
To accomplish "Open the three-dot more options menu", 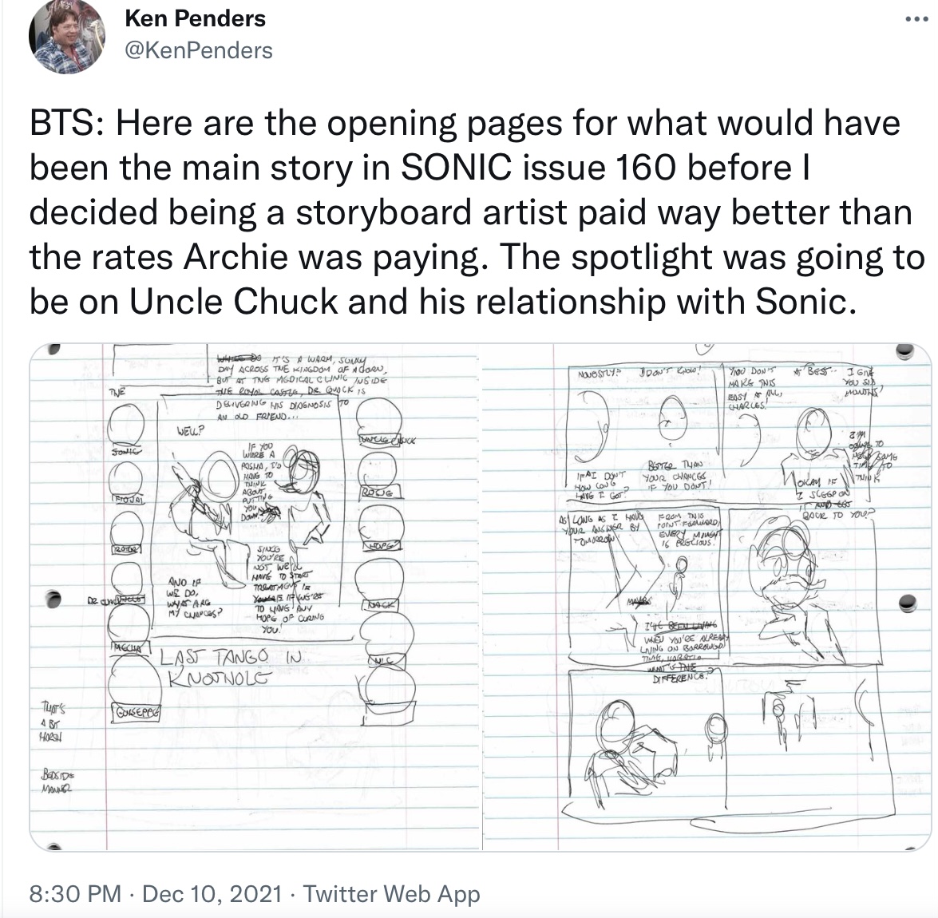I will (916, 20).
